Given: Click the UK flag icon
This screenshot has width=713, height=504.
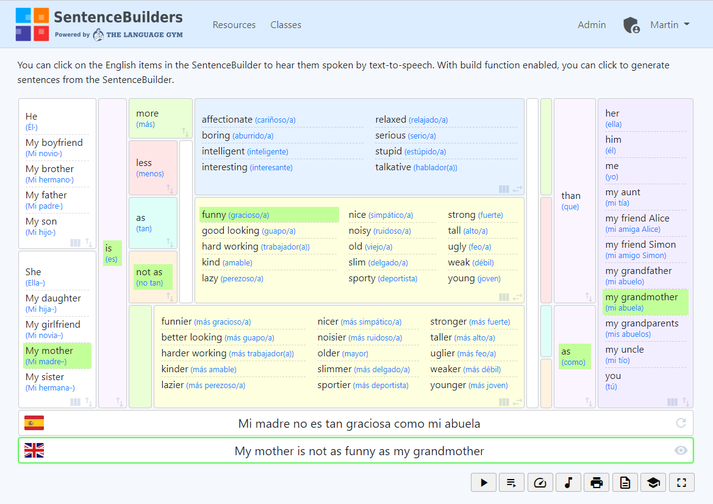Looking at the screenshot, I should click(34, 450).
